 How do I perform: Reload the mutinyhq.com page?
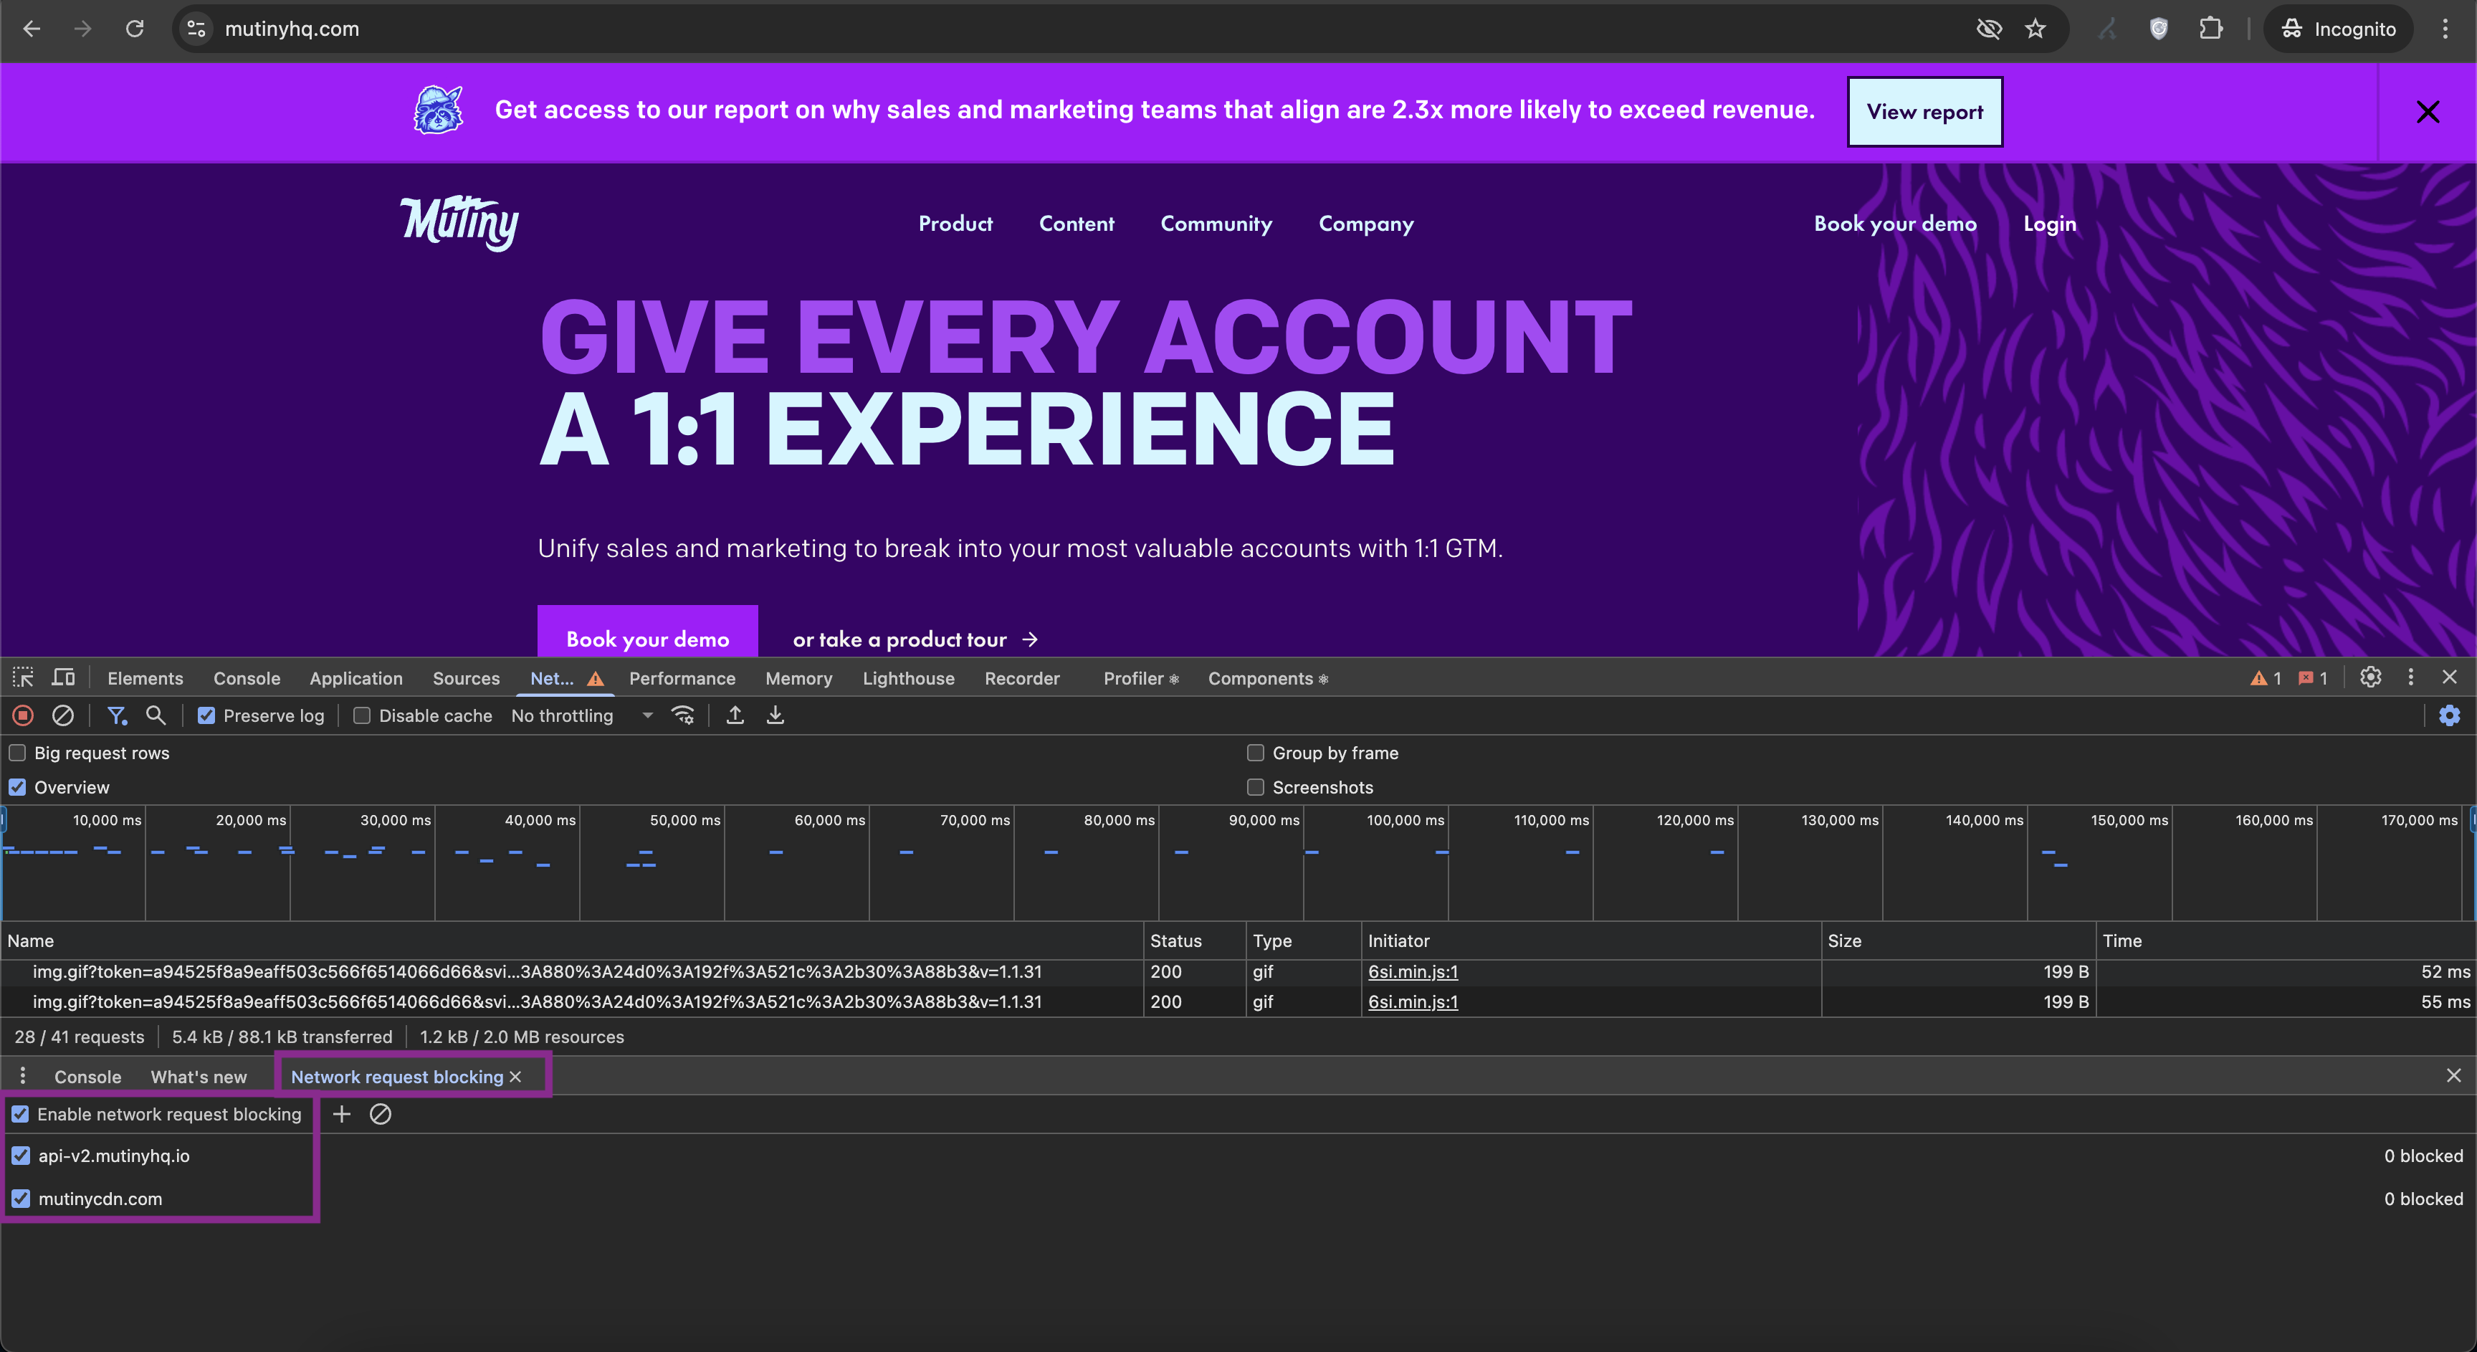click(135, 29)
